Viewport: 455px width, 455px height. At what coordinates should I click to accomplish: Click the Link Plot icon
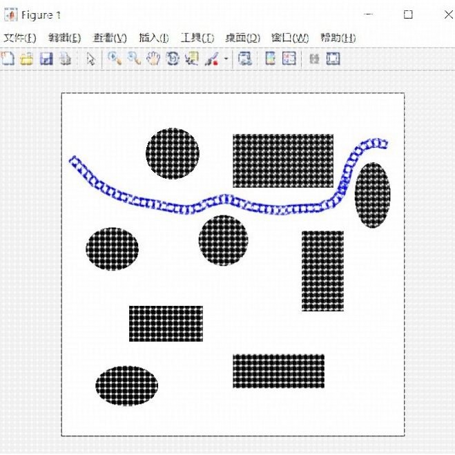click(245, 59)
